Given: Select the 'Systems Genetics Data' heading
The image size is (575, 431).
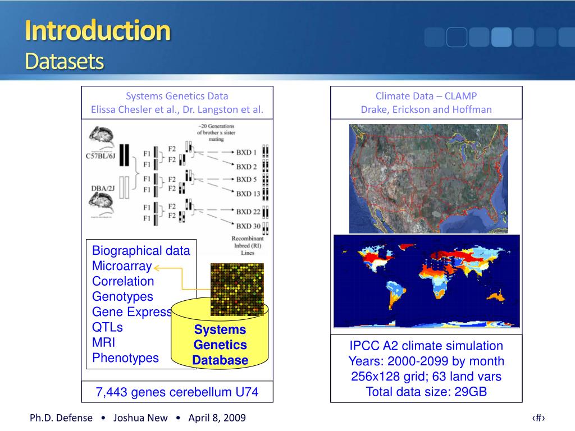Looking at the screenshot, I should point(177,96).
